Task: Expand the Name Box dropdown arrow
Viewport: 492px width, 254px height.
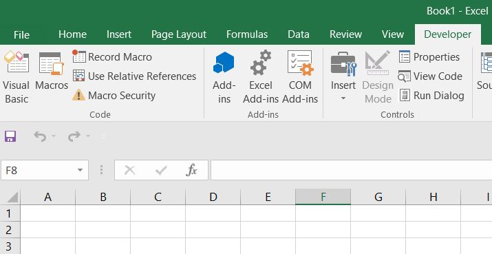Action: (81, 170)
